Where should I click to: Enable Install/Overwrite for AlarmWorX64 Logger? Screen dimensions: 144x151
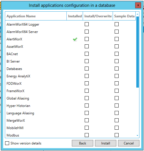[87, 24]
